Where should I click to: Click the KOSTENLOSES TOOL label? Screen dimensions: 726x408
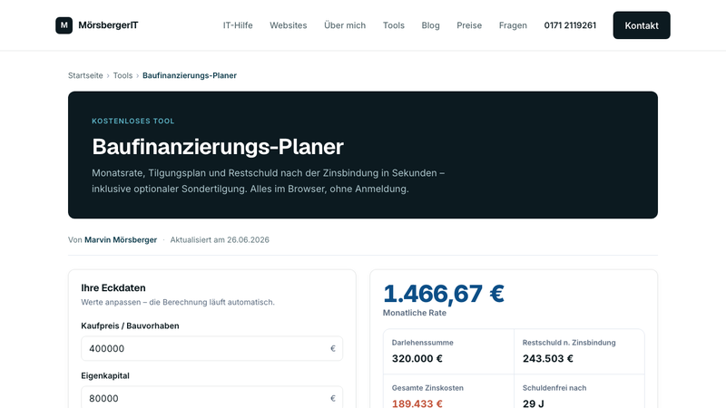[x=132, y=121]
